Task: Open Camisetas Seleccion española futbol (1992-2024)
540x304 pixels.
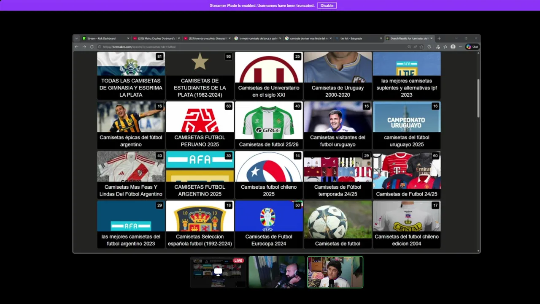Action: tap(200, 224)
